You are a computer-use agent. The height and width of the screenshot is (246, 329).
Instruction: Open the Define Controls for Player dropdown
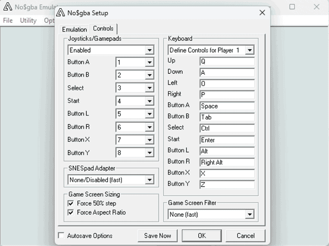211,50
